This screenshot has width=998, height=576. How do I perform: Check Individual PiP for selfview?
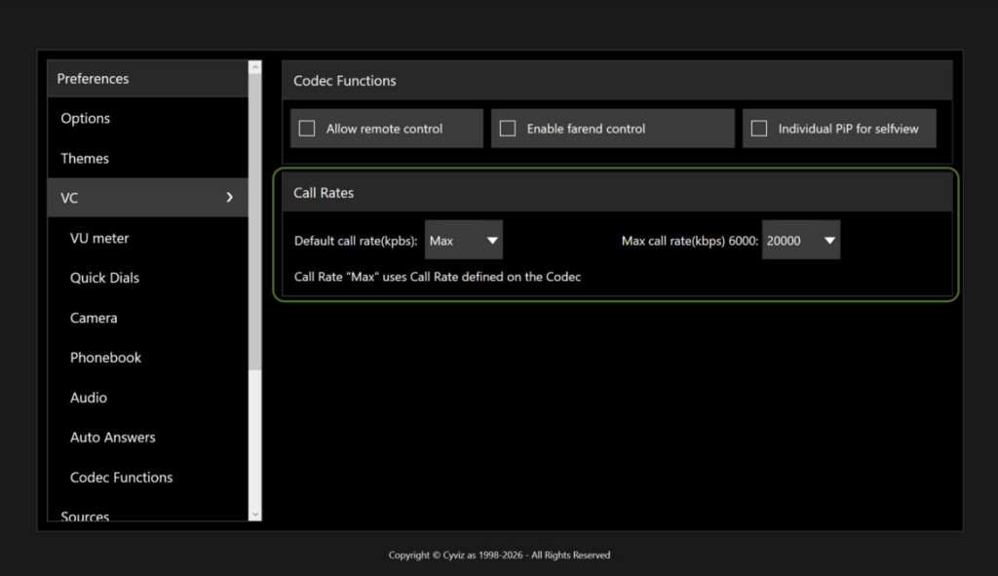[x=759, y=129]
